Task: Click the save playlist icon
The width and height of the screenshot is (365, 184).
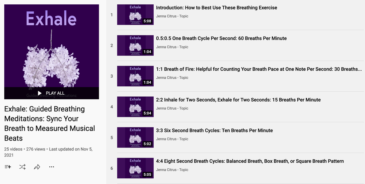Action: tap(8, 167)
